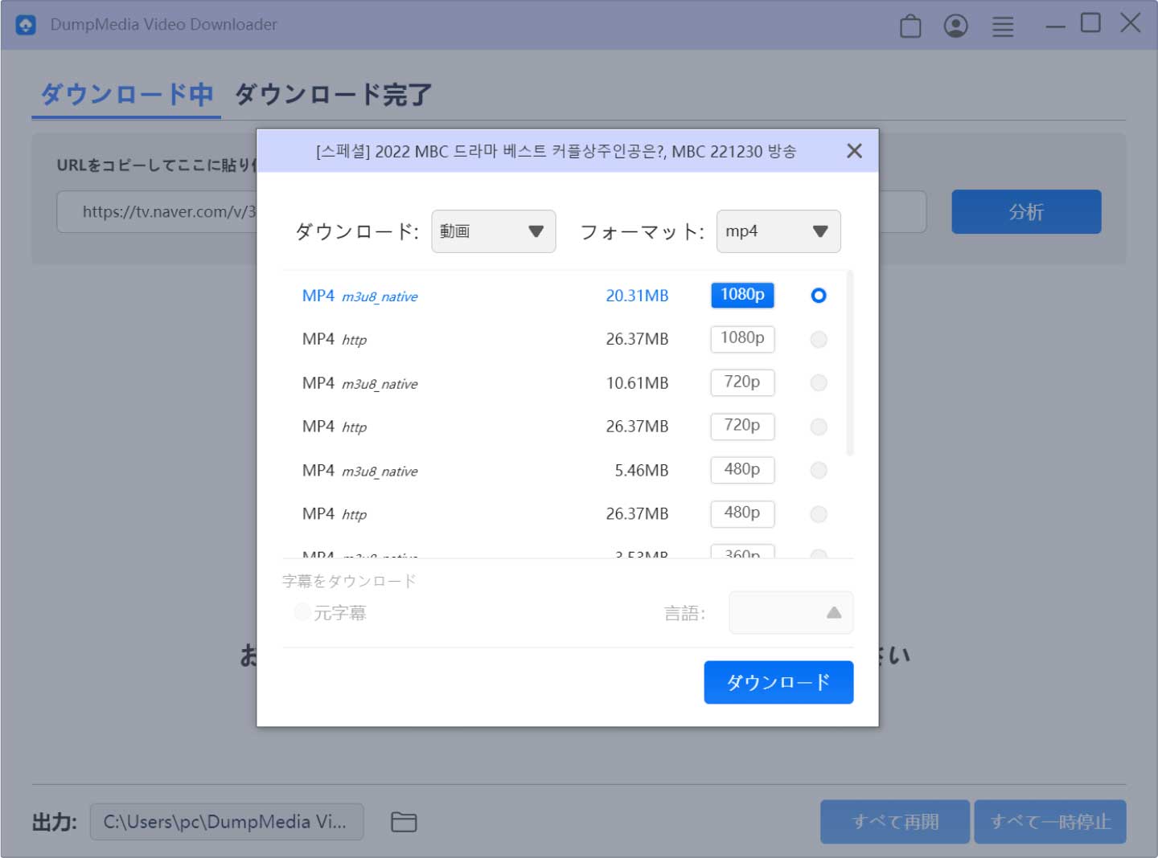The image size is (1158, 858).
Task: Click the URL input field
Action: click(491, 211)
